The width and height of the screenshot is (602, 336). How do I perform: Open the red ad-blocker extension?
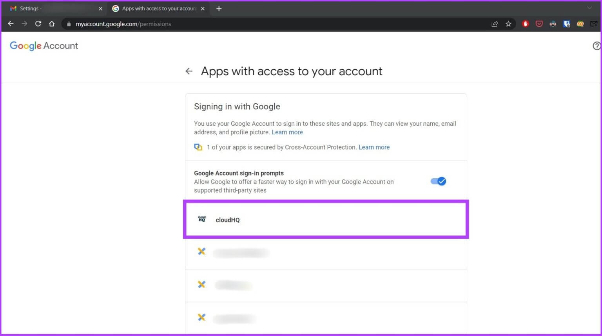pos(526,24)
